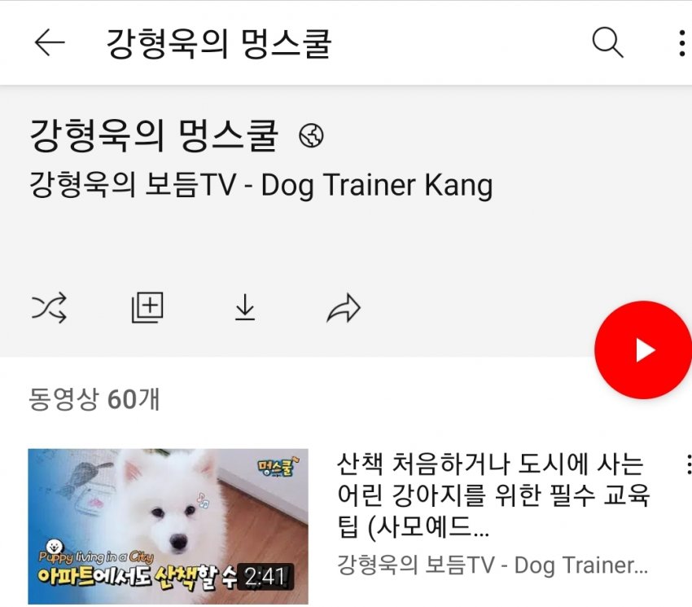Click the 아파트에서도 산책할 수 thumbnail caption
The height and width of the screenshot is (607, 692).
click(138, 575)
